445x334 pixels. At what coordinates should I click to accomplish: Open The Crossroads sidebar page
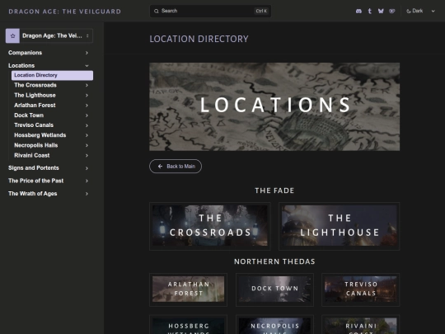click(x=35, y=85)
